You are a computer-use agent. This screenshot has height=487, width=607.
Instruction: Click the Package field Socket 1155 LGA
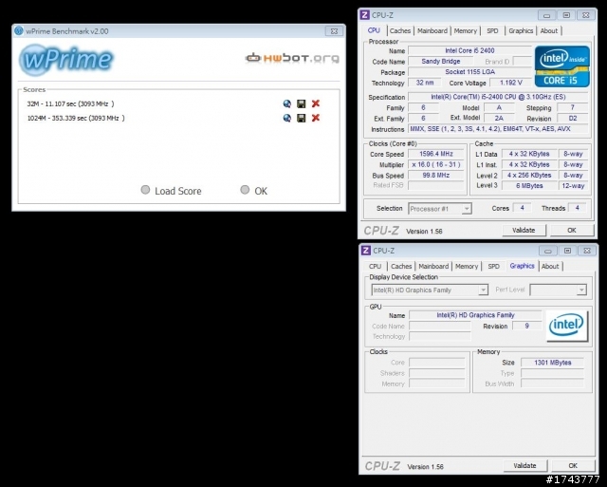[469, 72]
